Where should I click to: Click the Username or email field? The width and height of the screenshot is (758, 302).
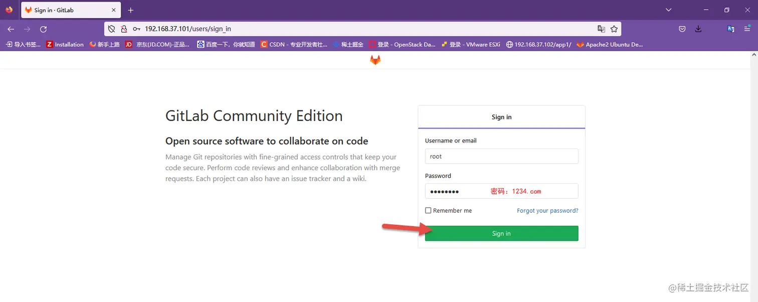click(x=501, y=156)
